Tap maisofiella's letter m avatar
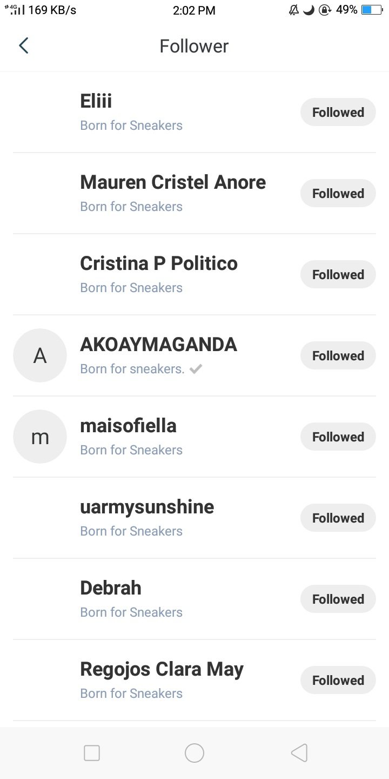389x779 pixels. 40,437
